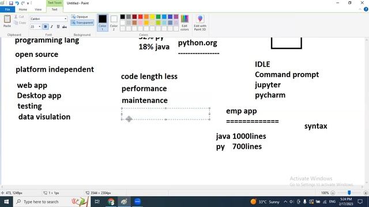The image size is (369, 207).
Task: Click the 'syntax' text on canvas
Action: tap(315, 126)
